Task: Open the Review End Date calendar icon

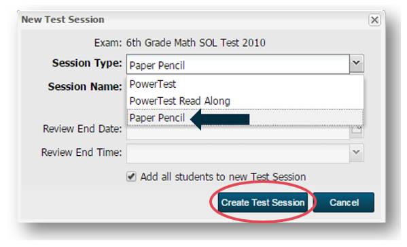Action: tap(357, 130)
